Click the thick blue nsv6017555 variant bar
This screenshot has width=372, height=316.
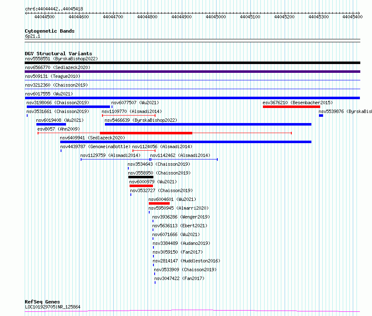coord(192,98)
